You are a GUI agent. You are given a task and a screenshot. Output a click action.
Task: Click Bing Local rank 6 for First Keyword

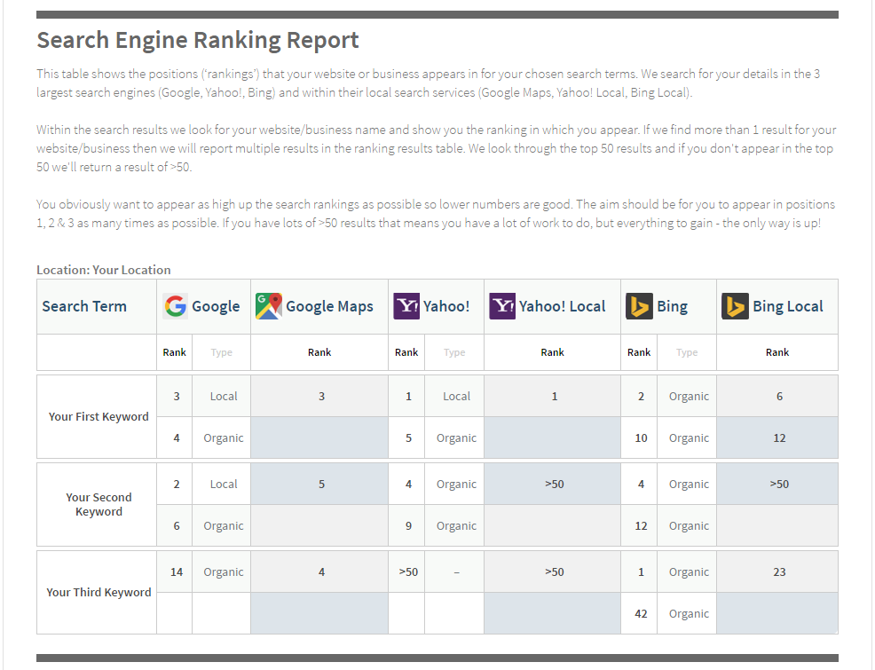coord(779,397)
